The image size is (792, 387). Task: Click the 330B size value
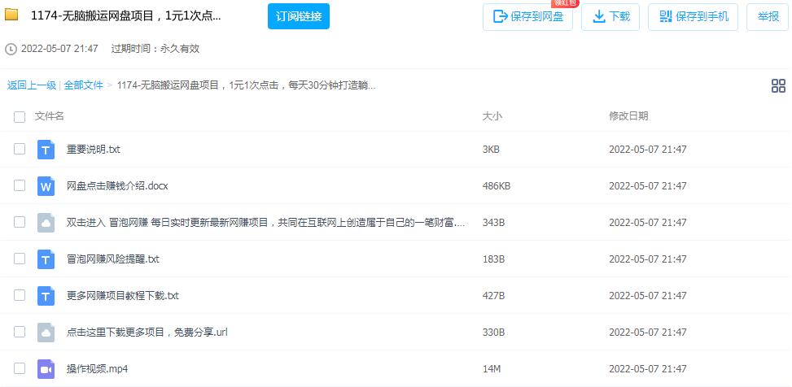click(493, 333)
